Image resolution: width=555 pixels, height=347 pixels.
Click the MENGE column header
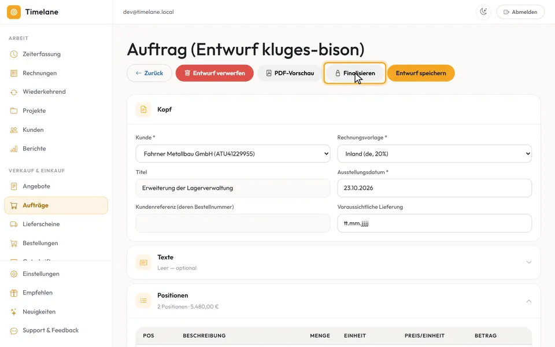[x=320, y=335]
